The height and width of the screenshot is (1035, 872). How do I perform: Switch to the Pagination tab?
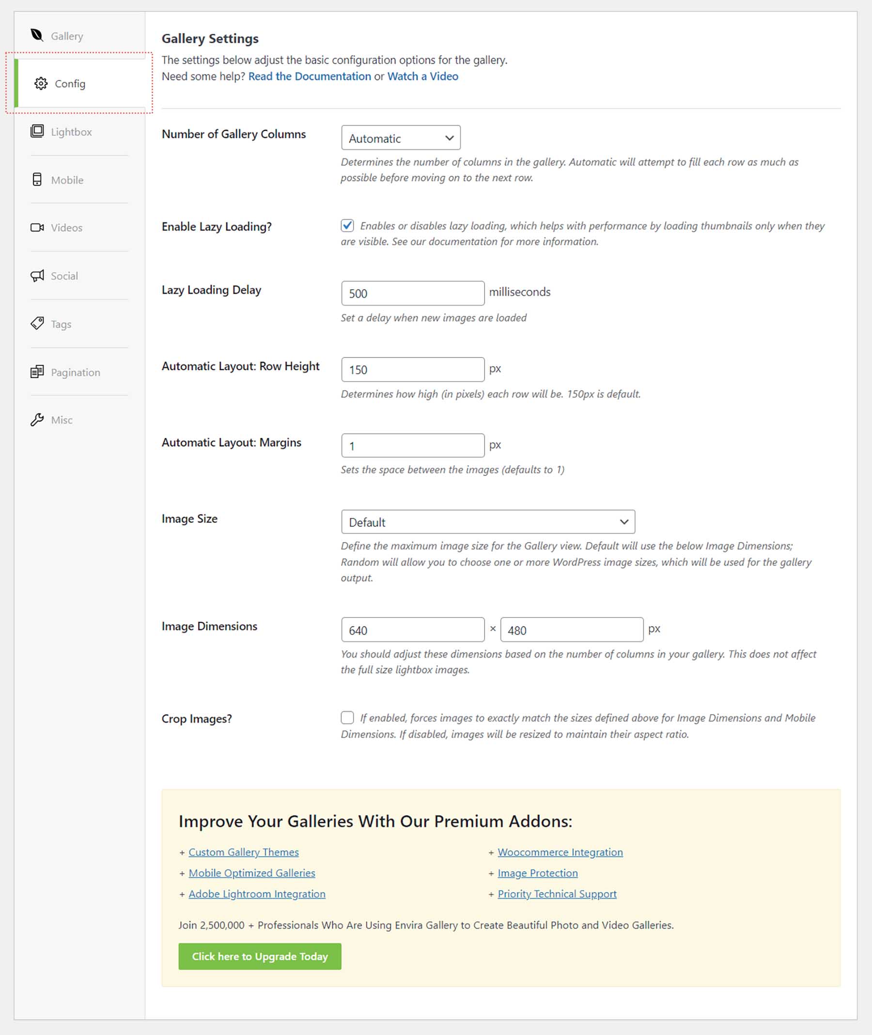[75, 371]
